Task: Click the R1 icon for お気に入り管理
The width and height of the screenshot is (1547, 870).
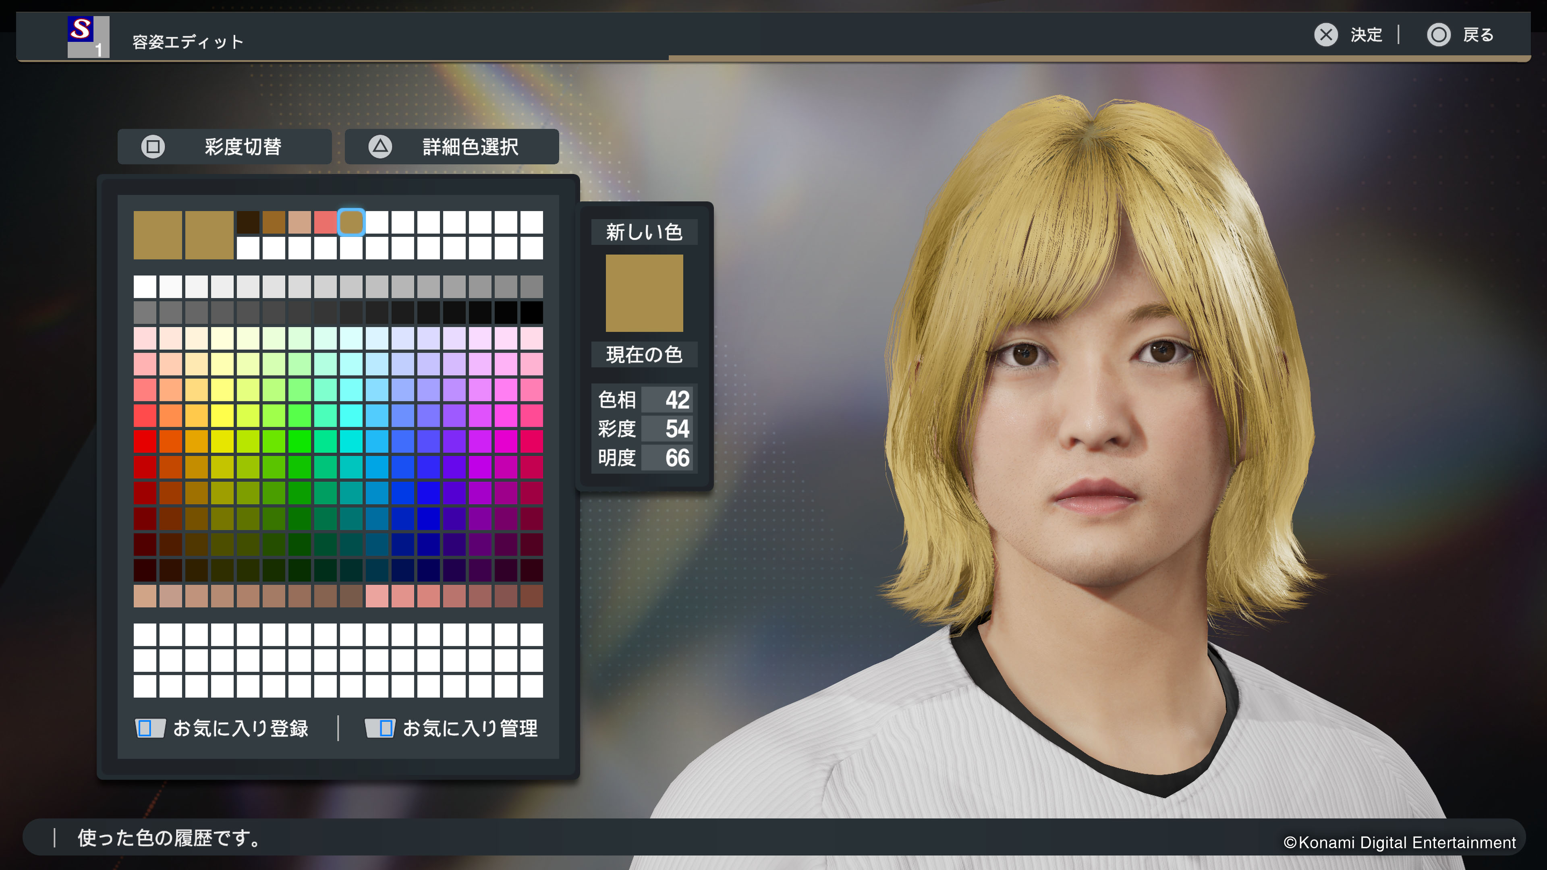Action: click(x=379, y=728)
